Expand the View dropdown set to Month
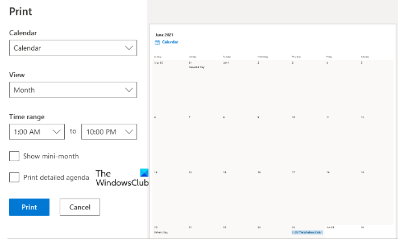This screenshot has width=398, height=239. point(73,90)
